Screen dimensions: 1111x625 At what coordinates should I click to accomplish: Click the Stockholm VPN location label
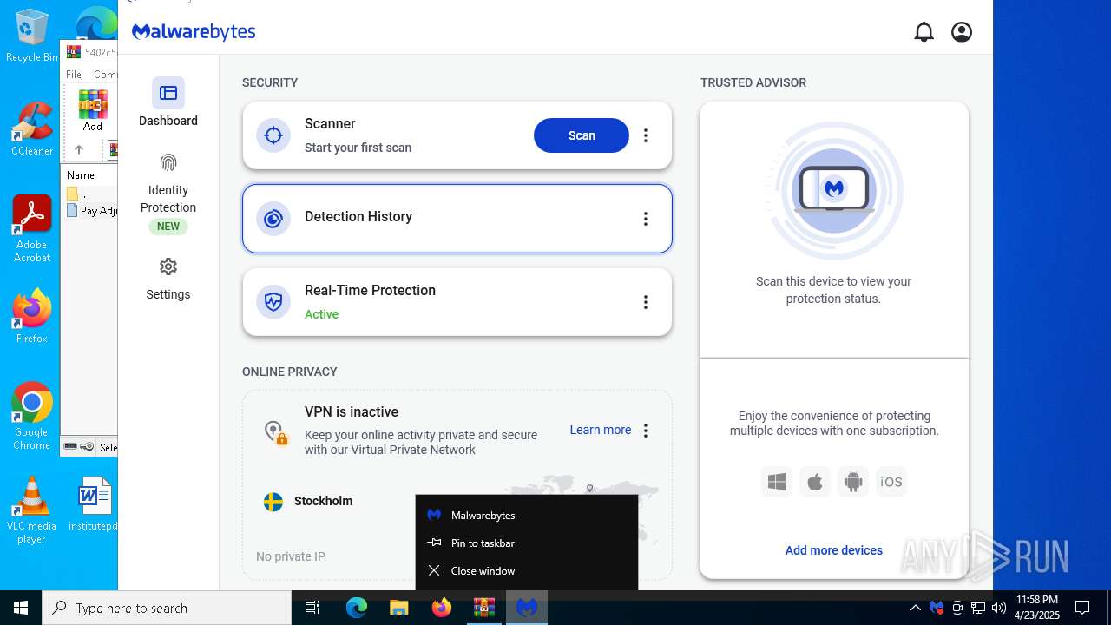tap(323, 501)
